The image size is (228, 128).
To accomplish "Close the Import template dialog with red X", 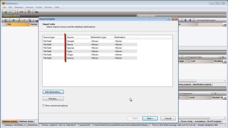I will coord(175,19).
